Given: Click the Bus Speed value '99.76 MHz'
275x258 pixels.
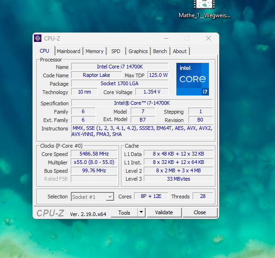Looking at the screenshot, I should tap(94, 170).
